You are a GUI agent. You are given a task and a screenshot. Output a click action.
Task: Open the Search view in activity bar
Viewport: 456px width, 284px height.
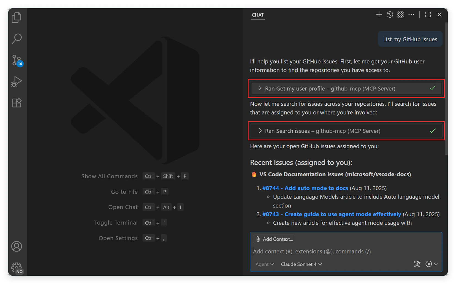(x=17, y=39)
